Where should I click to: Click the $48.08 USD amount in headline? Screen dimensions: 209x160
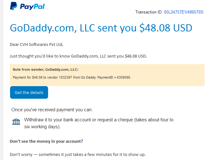pos(166,28)
